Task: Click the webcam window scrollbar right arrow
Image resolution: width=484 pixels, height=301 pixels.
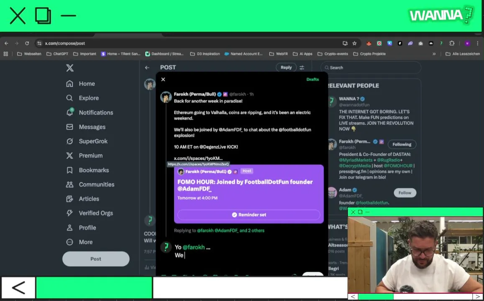Action: tap(478, 297)
